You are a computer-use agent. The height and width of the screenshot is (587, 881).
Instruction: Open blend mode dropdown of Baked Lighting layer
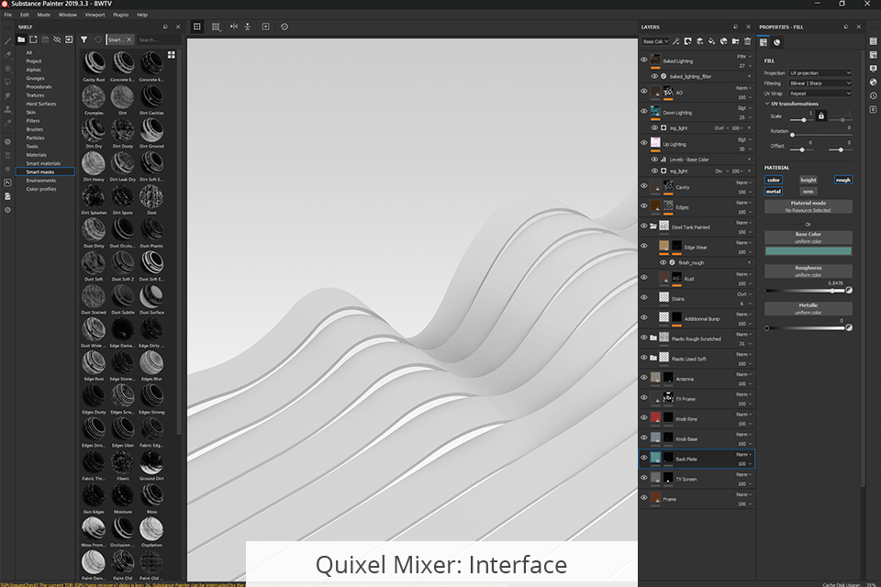tap(744, 56)
